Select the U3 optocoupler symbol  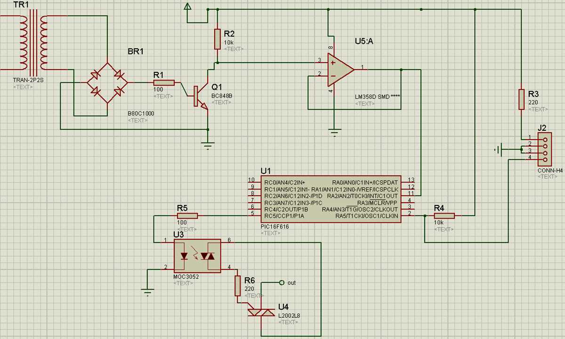[x=197, y=256]
